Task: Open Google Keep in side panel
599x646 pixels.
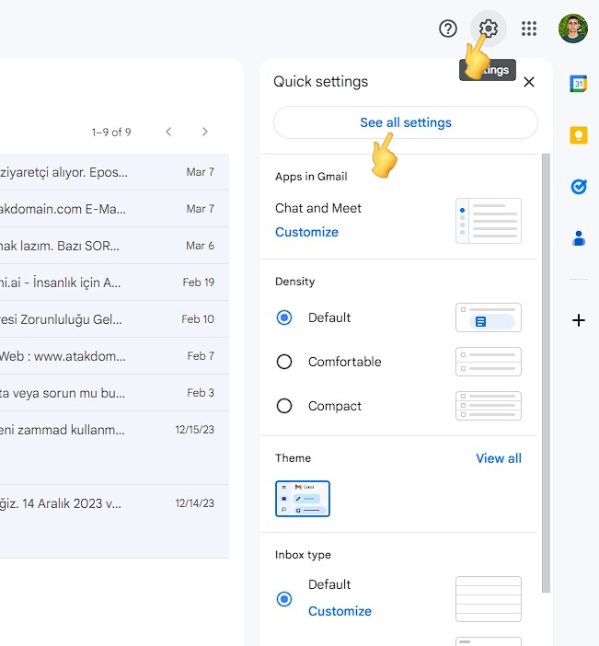Action: click(x=579, y=135)
